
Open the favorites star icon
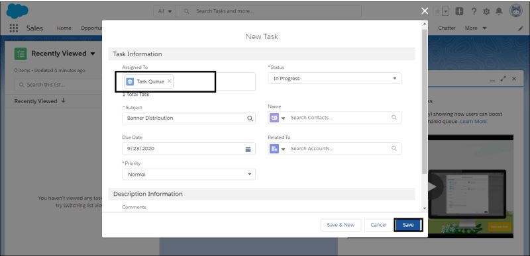437,11
